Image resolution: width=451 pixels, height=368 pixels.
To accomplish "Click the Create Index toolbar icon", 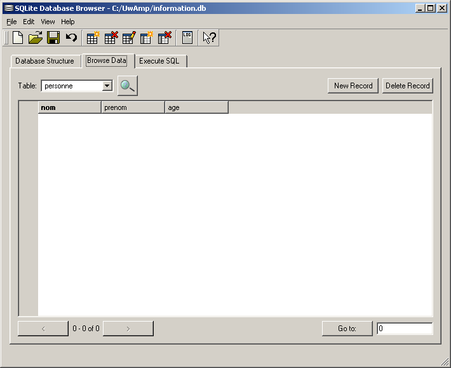I will coord(147,38).
